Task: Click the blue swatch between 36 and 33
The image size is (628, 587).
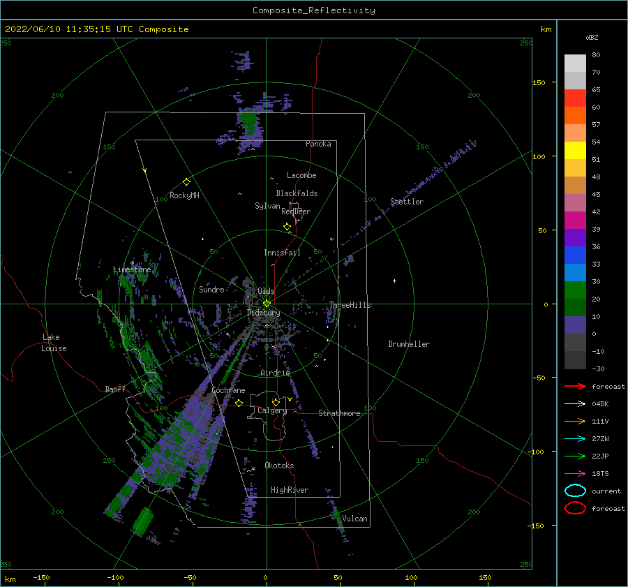Action: 575,255
